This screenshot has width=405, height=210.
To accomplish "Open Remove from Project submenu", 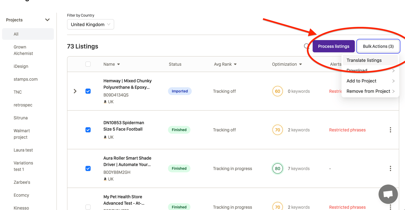I will tap(370, 91).
